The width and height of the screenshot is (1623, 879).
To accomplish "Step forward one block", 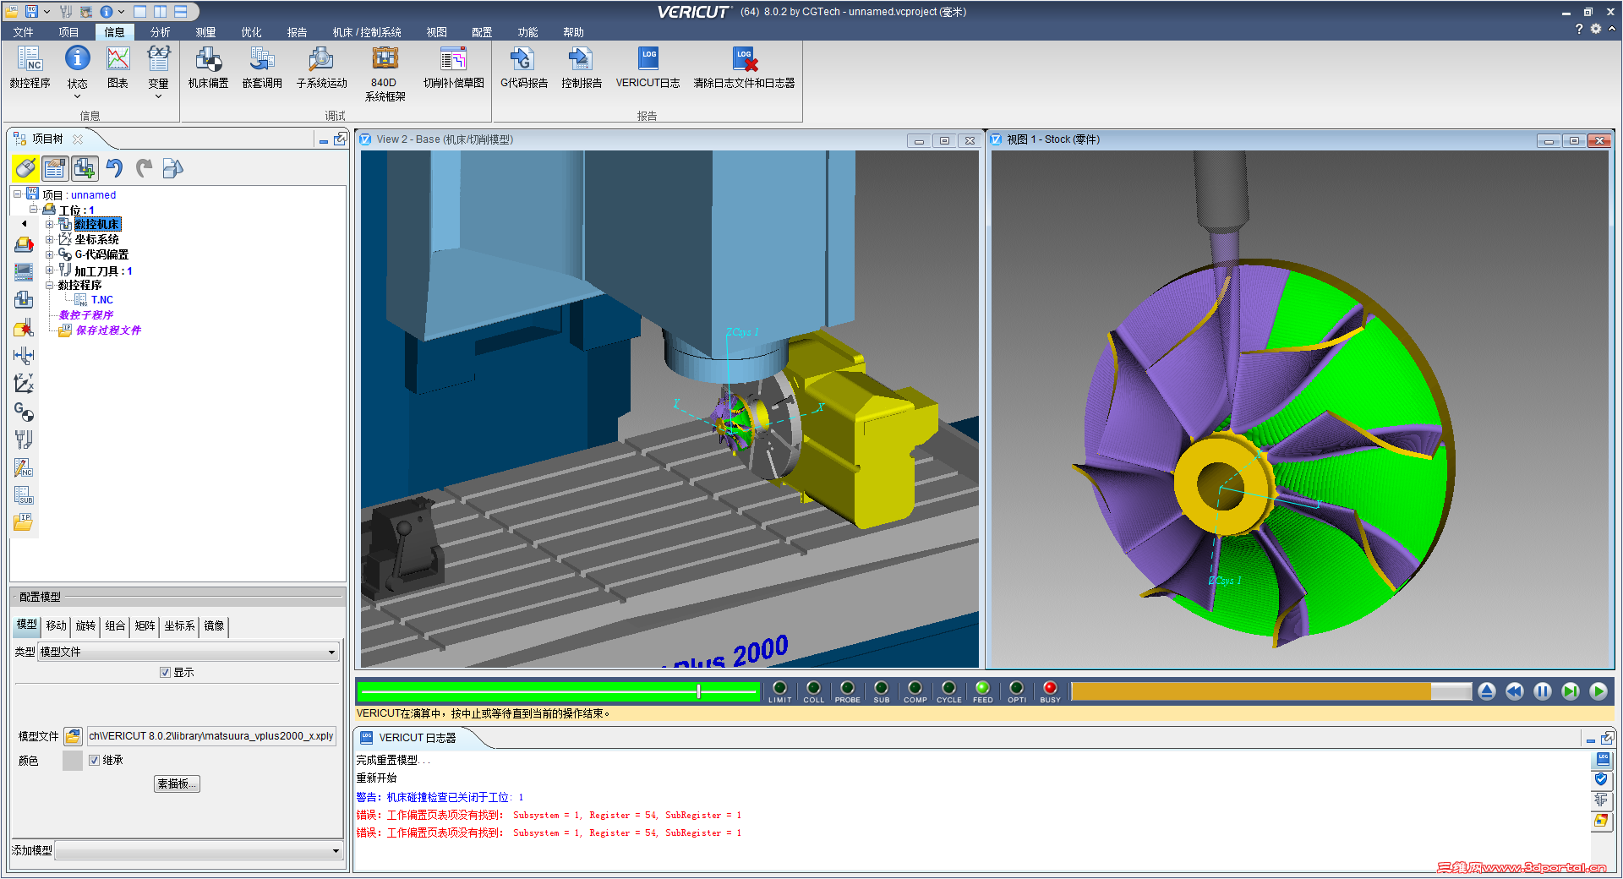I will [1571, 691].
